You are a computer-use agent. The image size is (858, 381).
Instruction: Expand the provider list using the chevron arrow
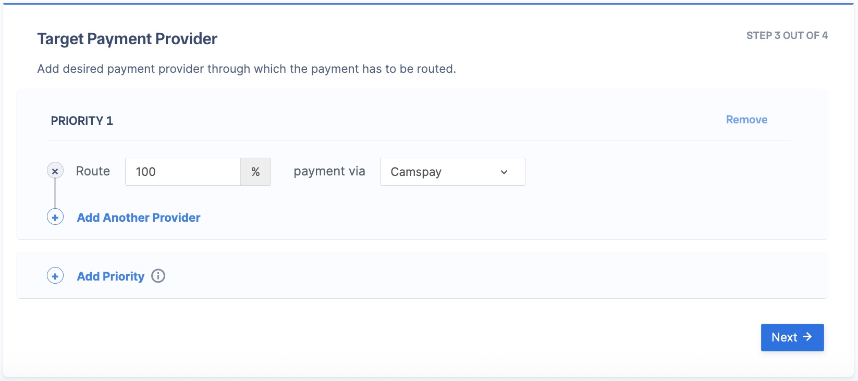[504, 172]
